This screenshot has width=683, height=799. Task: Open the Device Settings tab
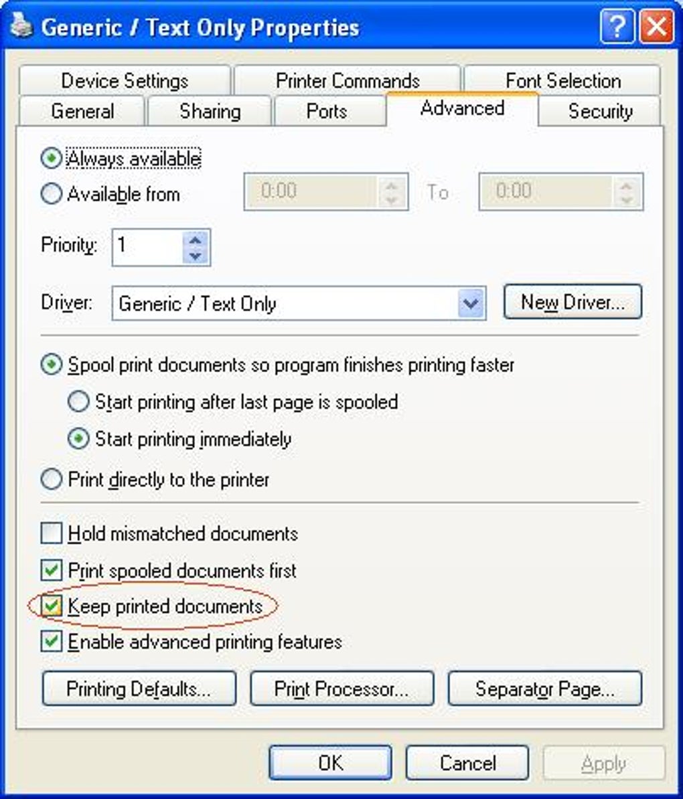click(125, 80)
